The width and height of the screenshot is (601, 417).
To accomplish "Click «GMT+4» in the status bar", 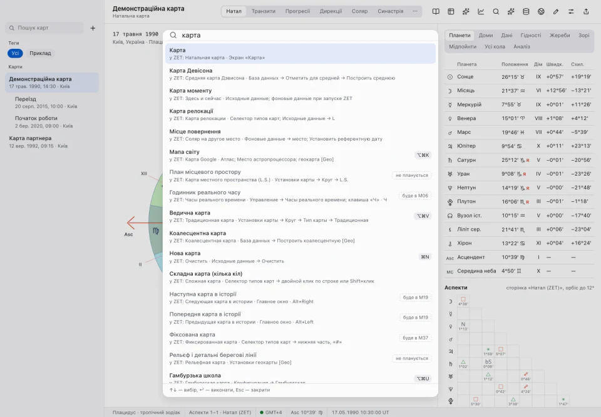I will (271, 413).
